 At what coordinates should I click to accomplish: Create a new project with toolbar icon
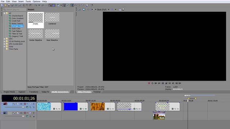[2, 5]
